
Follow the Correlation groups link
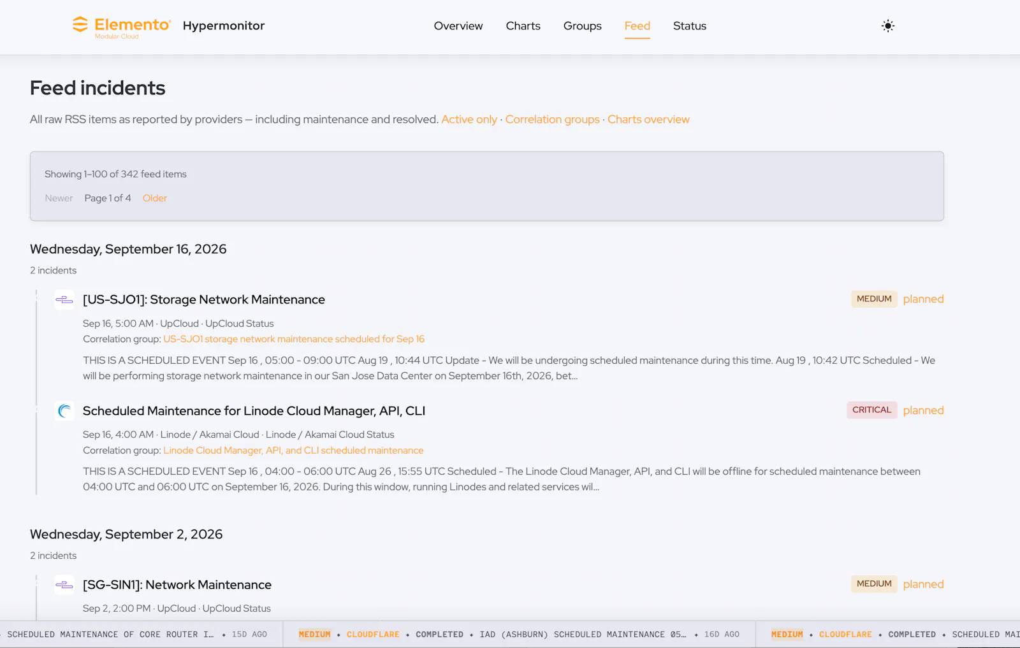(x=553, y=120)
